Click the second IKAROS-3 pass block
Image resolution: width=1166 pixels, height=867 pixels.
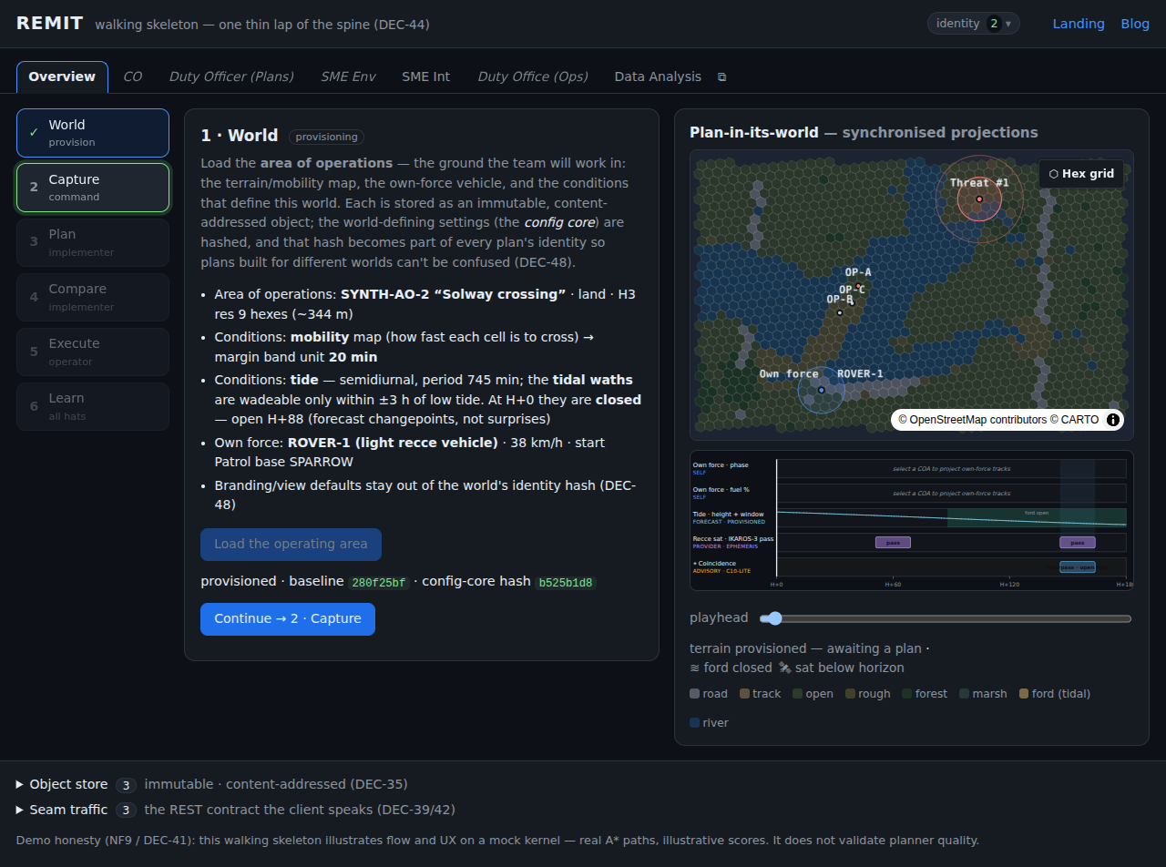(x=1078, y=543)
